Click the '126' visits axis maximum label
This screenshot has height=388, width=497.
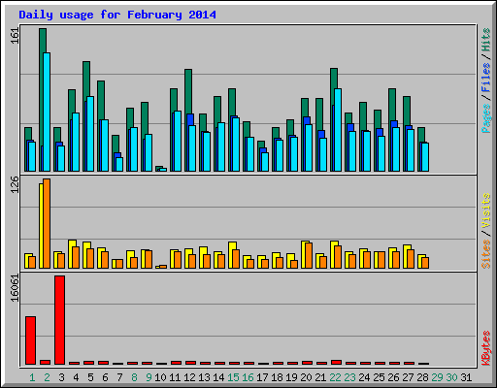15,185
